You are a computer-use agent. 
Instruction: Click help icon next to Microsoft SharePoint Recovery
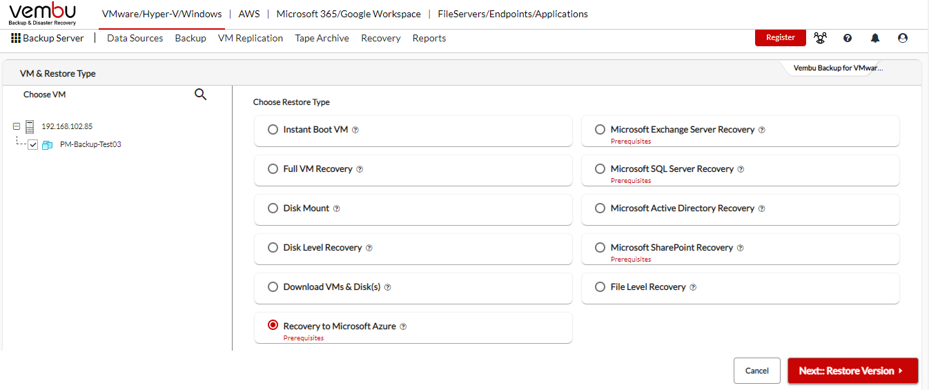[x=741, y=248]
